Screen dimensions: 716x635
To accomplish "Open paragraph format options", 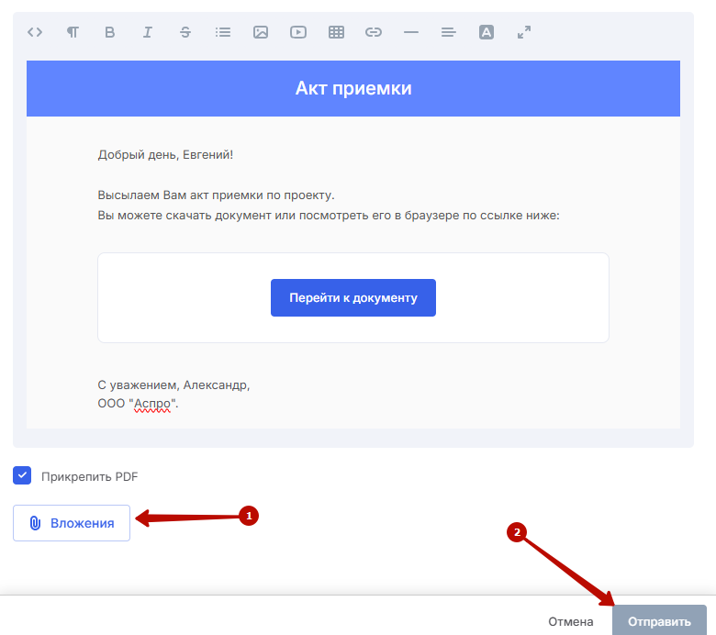I will tap(73, 32).
